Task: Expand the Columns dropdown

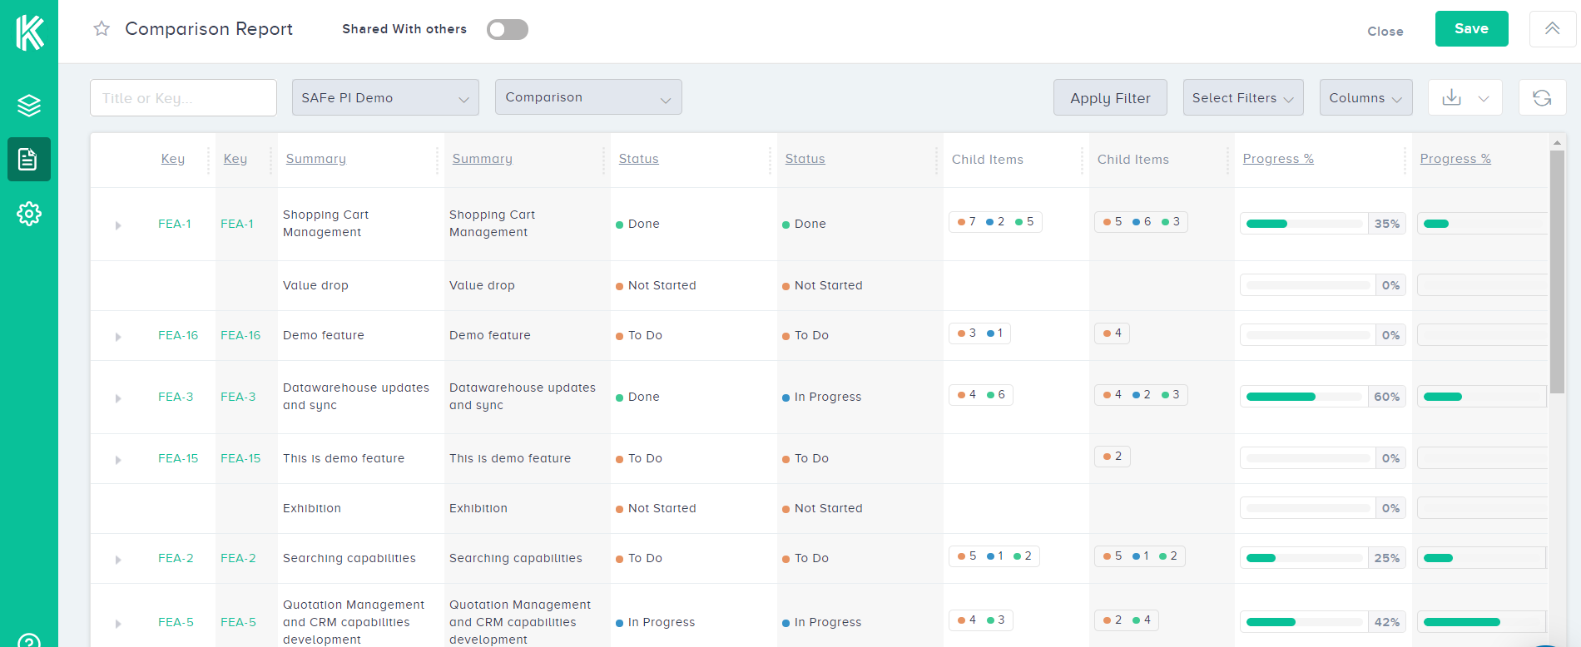Action: [x=1365, y=97]
